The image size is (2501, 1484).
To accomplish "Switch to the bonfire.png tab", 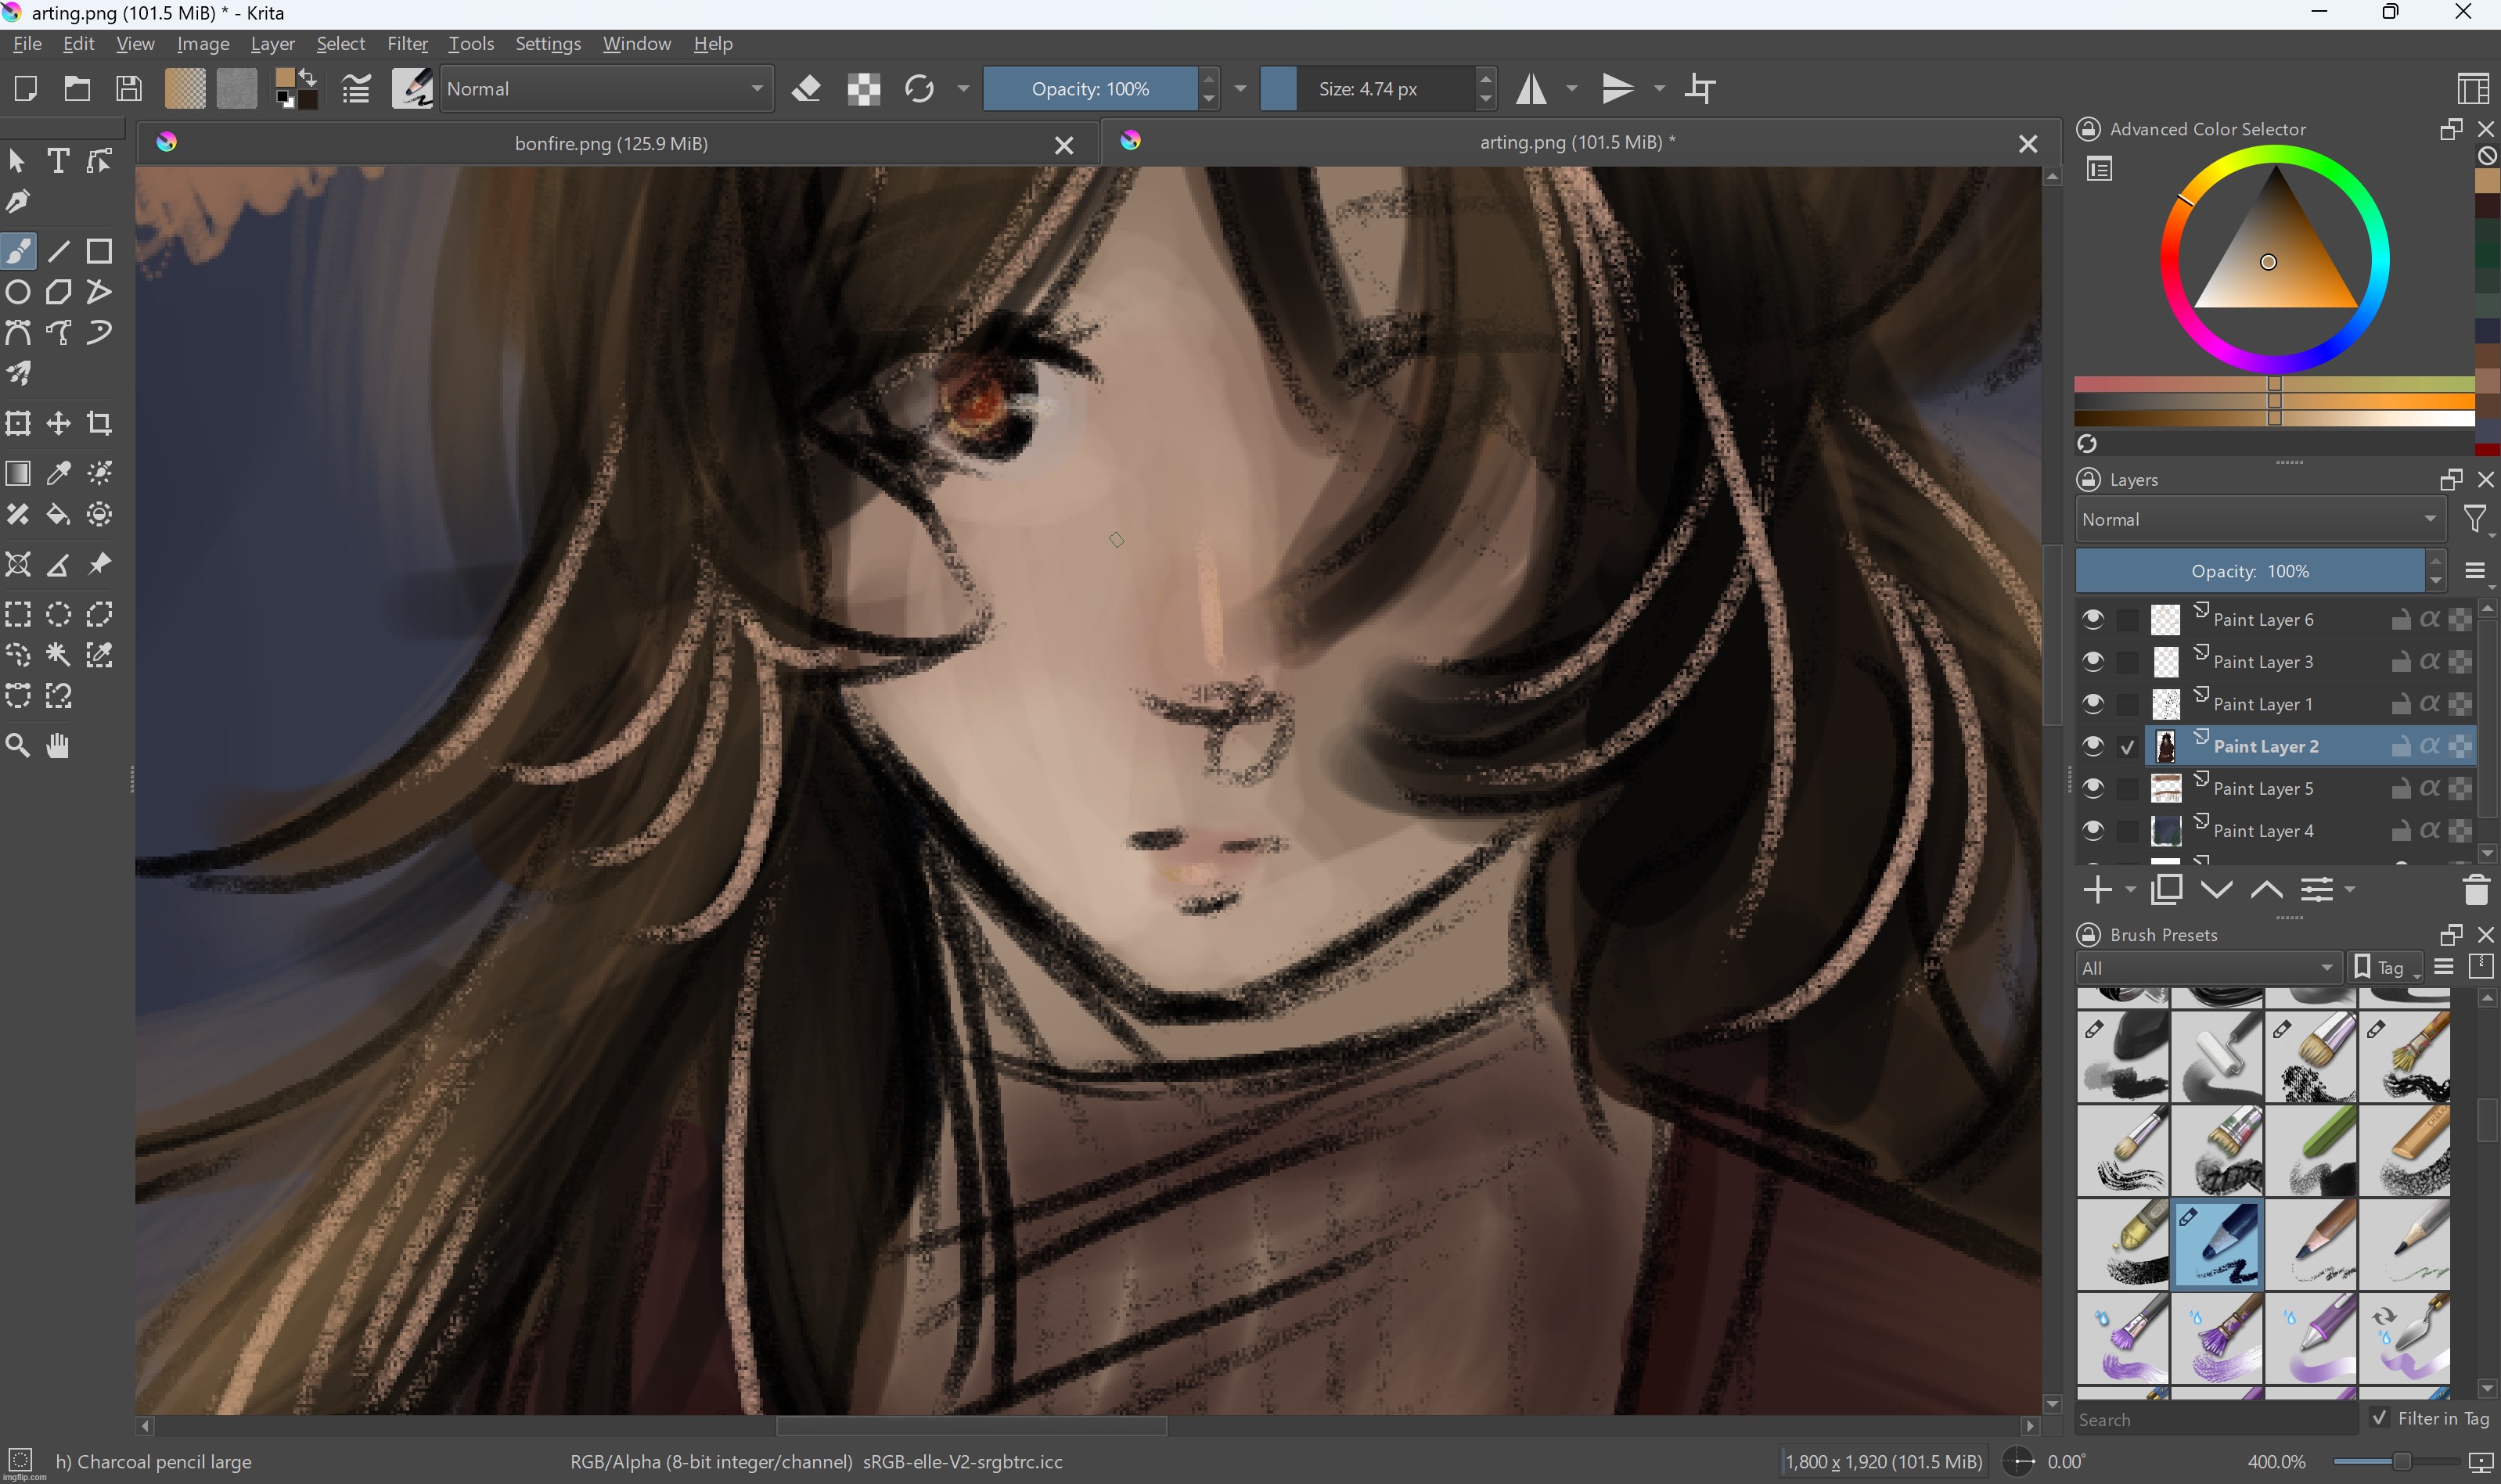I will (610, 144).
